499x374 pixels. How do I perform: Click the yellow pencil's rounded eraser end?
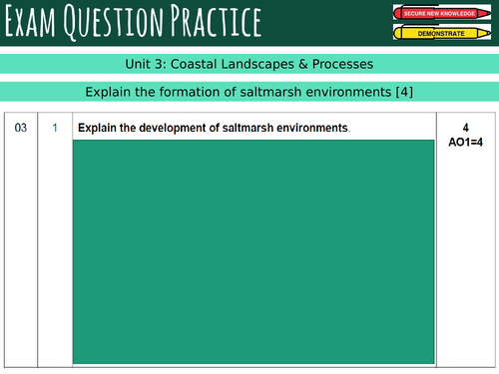pos(397,33)
